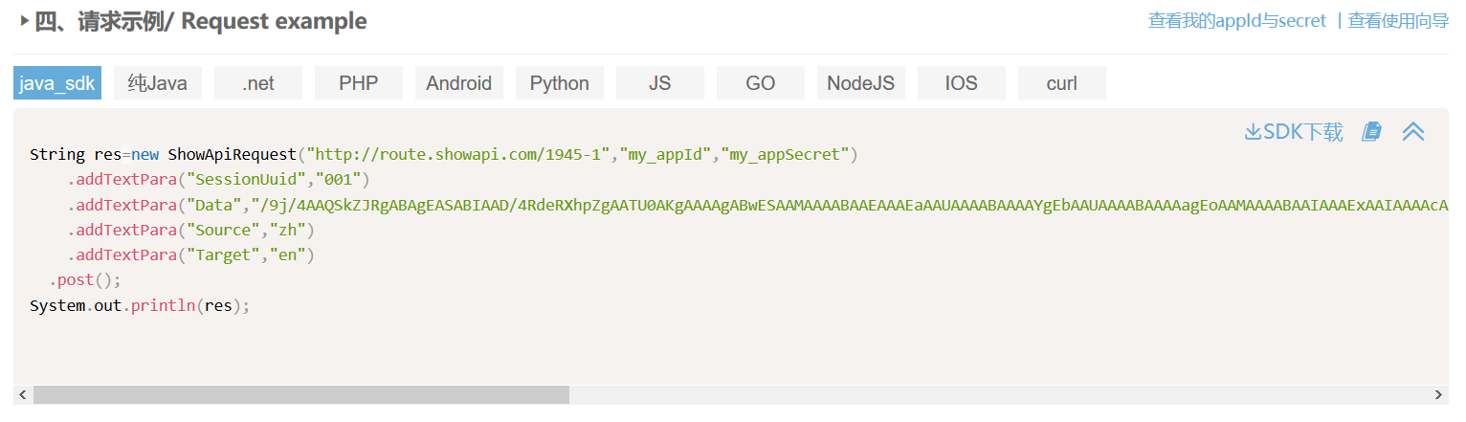
Task: Open 查看我的appId与secret link
Action: (1237, 21)
